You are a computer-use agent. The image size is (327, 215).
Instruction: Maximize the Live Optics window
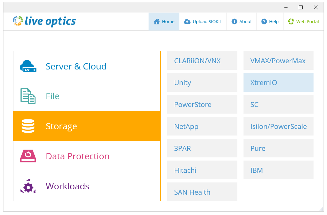point(300,7)
